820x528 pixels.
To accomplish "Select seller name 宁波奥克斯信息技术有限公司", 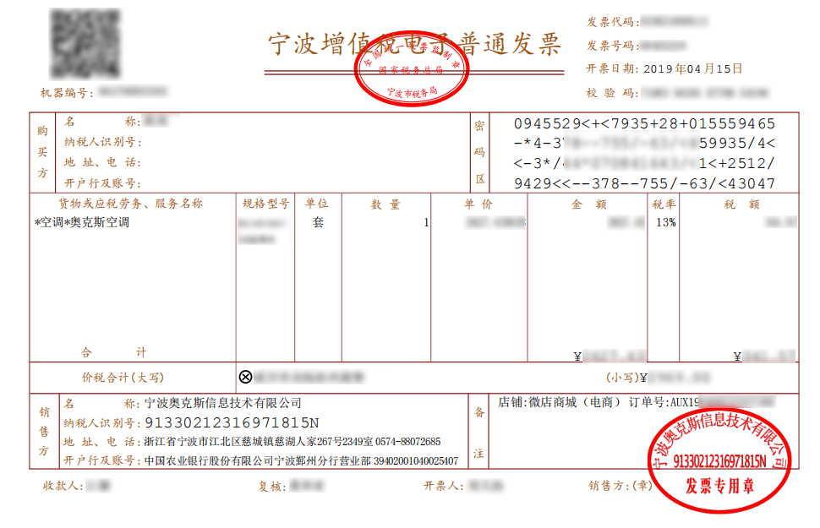I will click(223, 403).
